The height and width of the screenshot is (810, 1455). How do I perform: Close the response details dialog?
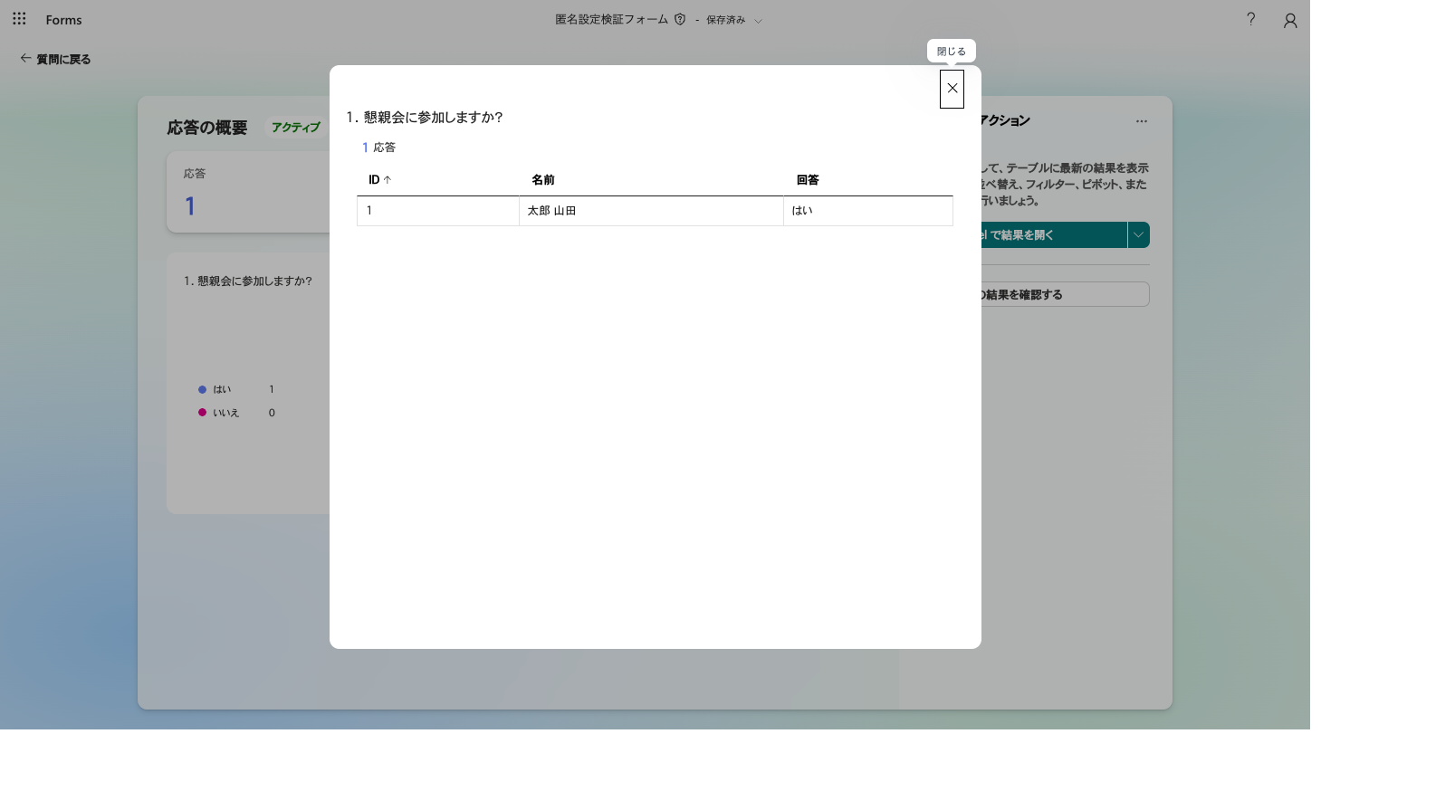(x=952, y=89)
